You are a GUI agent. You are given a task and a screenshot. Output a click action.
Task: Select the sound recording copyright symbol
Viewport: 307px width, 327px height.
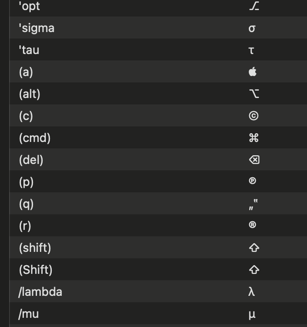[252, 180]
